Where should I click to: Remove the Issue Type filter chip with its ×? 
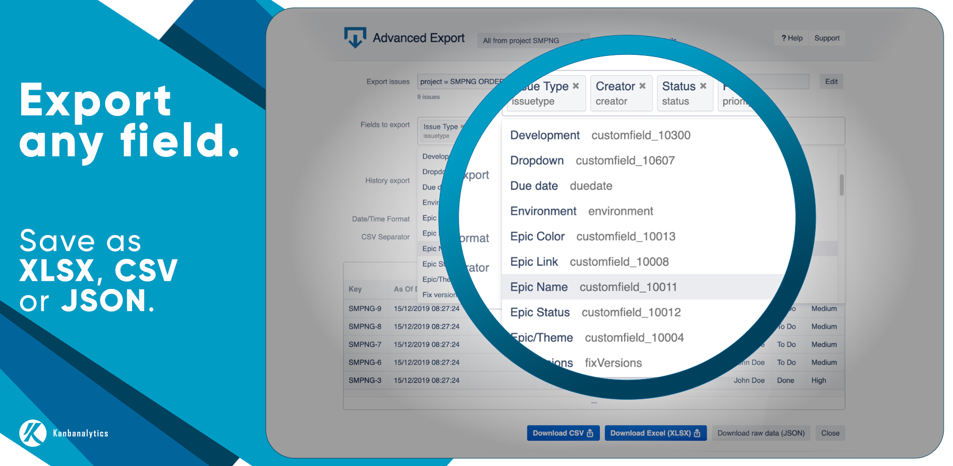[x=576, y=86]
